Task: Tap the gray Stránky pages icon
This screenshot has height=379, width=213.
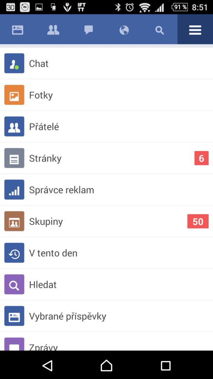Action: click(x=14, y=158)
